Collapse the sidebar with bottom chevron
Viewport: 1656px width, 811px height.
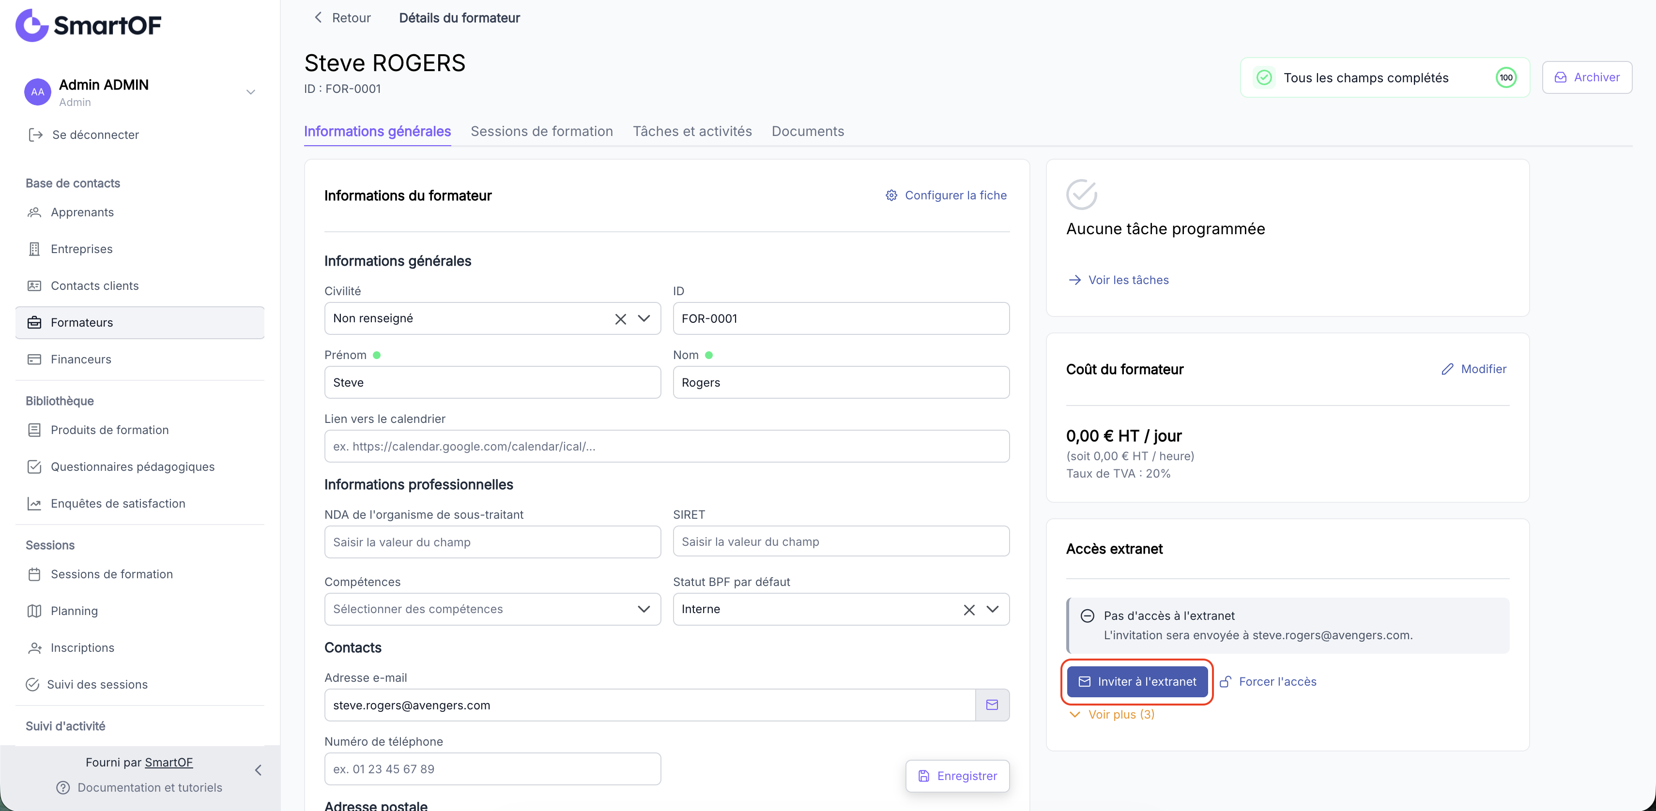tap(259, 770)
